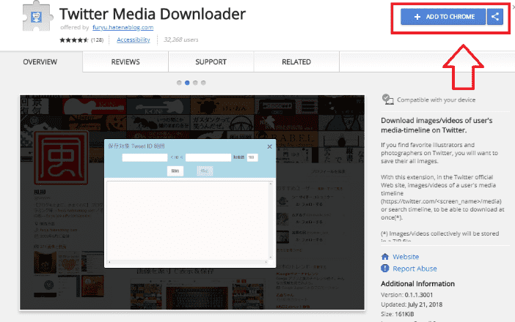Select the third screenshot carousel dot
Viewport: 515px width, 322px height.
(x=195, y=83)
